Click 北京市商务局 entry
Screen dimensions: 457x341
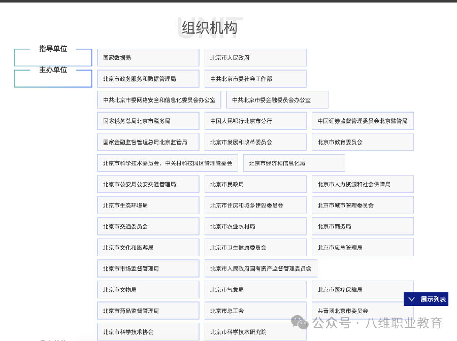pos(363,226)
